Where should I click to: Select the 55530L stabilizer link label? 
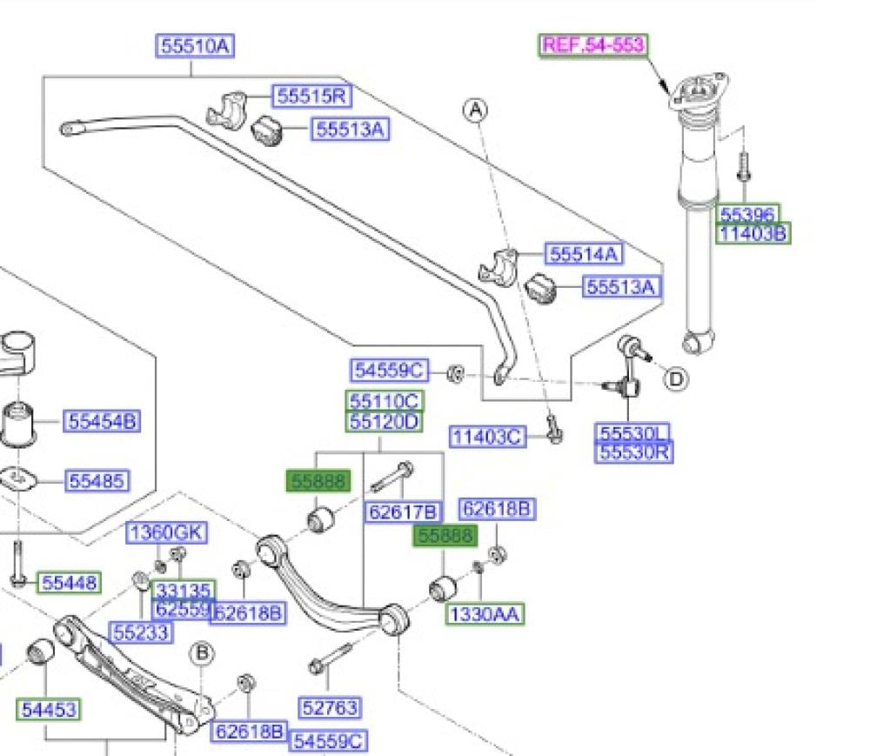point(634,433)
